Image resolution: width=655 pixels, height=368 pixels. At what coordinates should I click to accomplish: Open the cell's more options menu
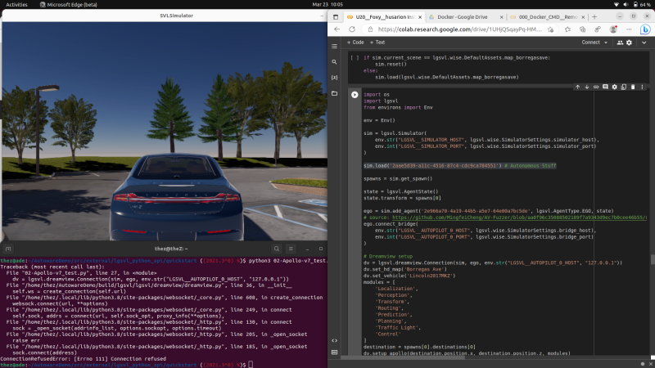[x=643, y=86]
